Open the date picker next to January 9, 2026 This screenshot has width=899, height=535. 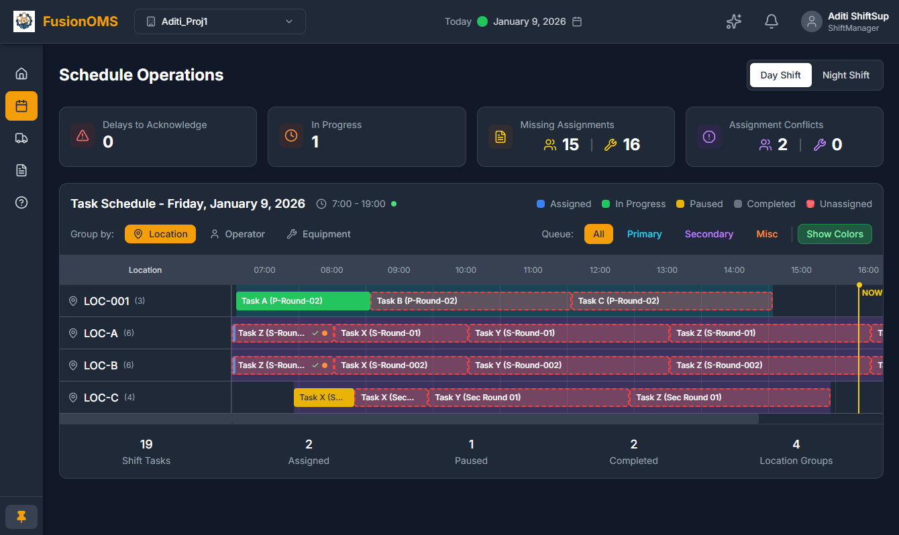tap(577, 21)
